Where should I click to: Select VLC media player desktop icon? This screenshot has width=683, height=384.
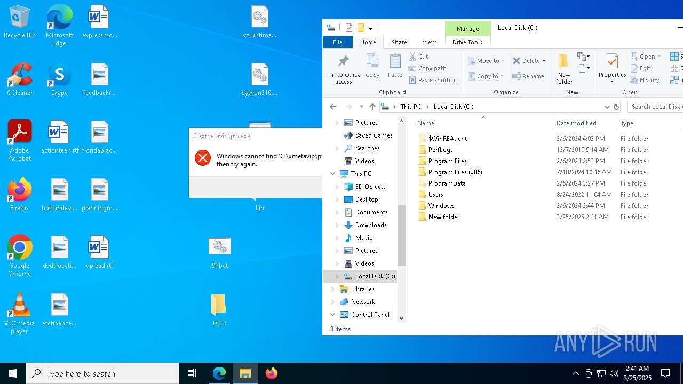coord(19,314)
